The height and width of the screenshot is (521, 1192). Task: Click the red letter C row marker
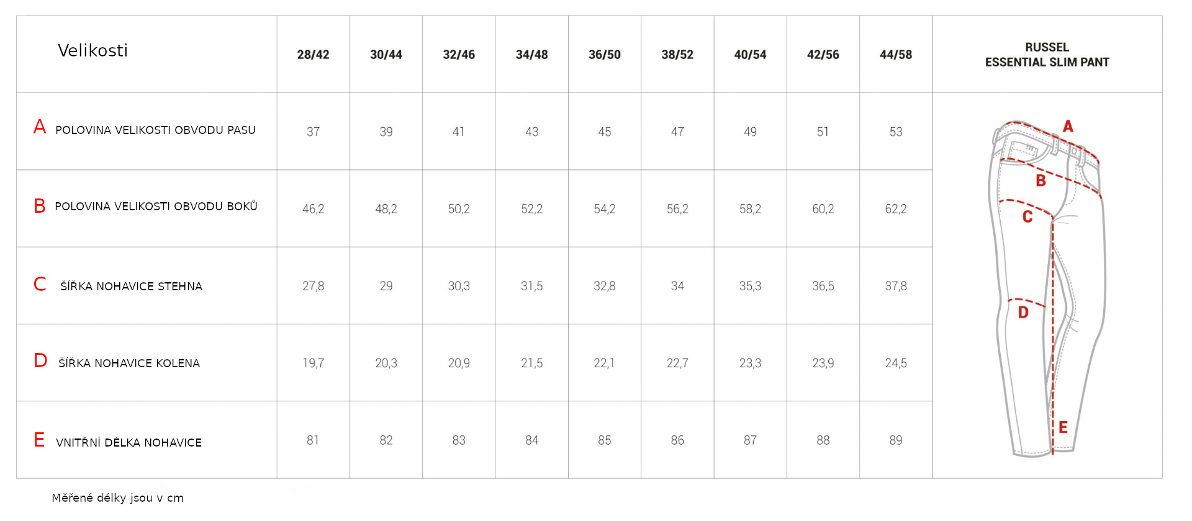40,284
